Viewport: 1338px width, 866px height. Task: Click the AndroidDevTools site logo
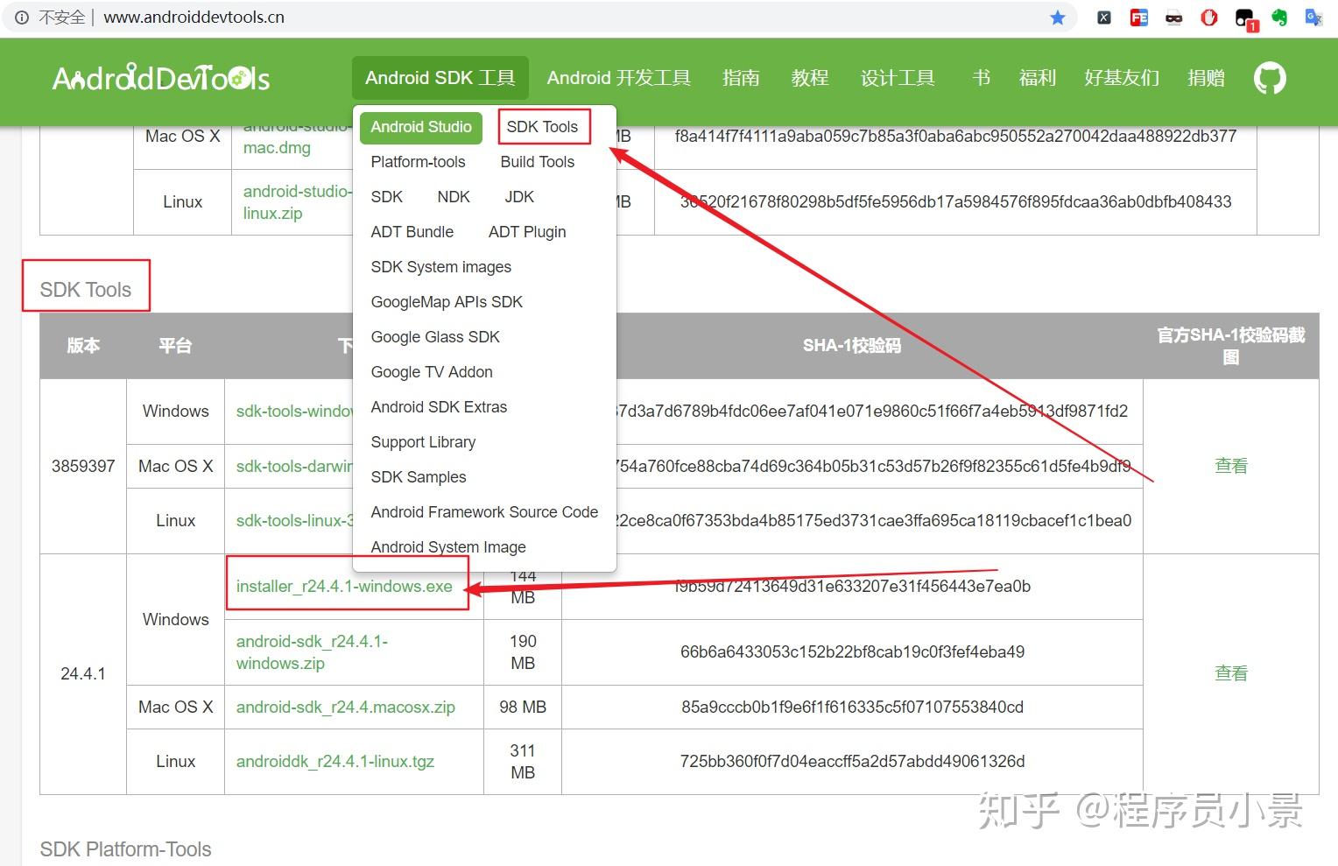[x=160, y=78]
